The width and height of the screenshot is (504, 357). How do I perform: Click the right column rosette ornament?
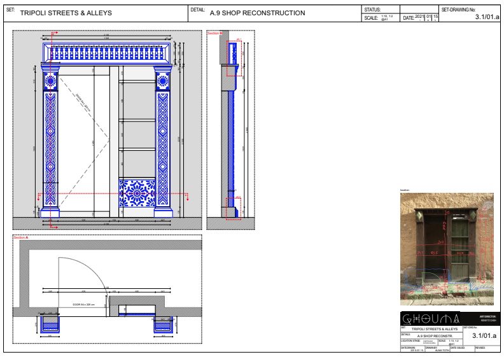[x=163, y=81]
